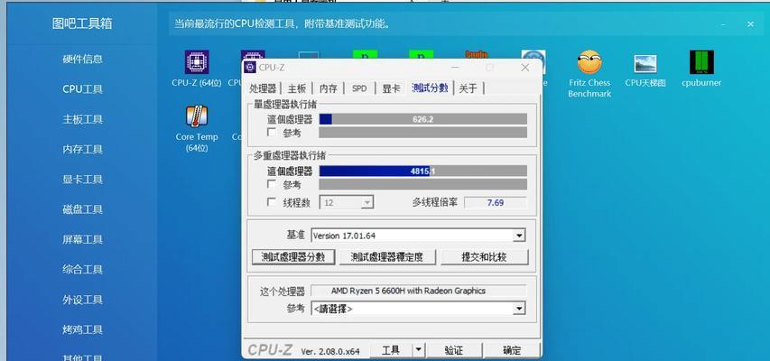This screenshot has width=770, height=361.
Task: Open 烤鸡工具 in the sidebar
Action: pyautogui.click(x=82, y=329)
